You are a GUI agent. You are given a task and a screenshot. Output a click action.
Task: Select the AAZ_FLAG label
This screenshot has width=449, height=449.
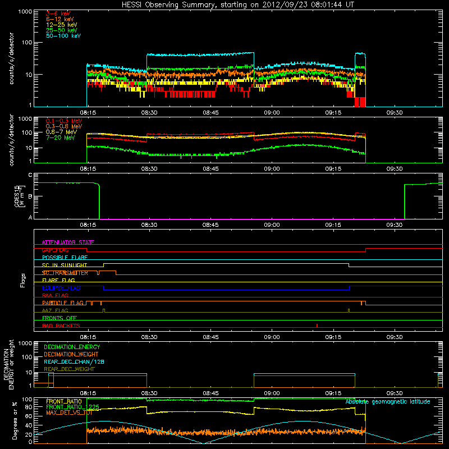coord(55,310)
